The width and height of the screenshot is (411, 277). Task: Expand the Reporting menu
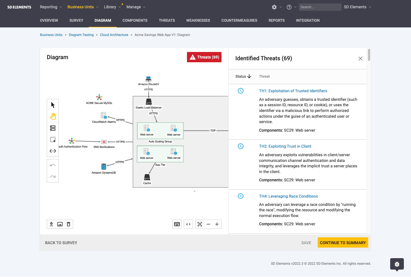[51, 7]
